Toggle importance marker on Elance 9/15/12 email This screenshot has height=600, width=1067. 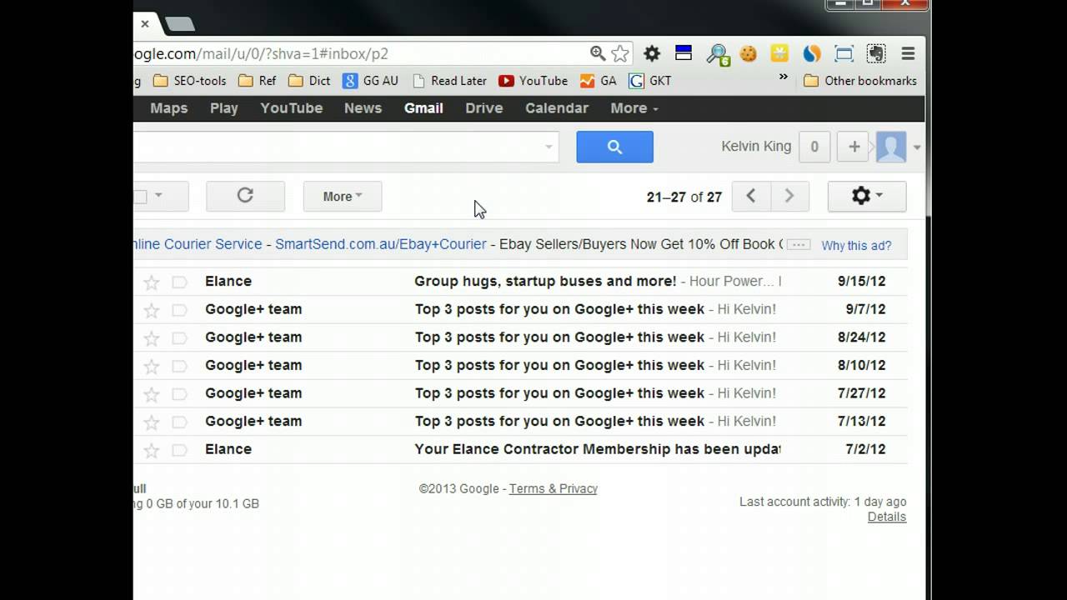pos(179,282)
